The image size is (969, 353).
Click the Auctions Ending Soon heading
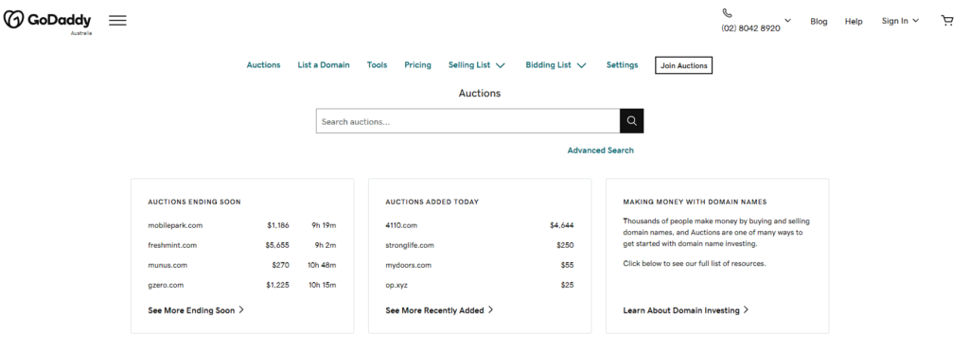(194, 203)
